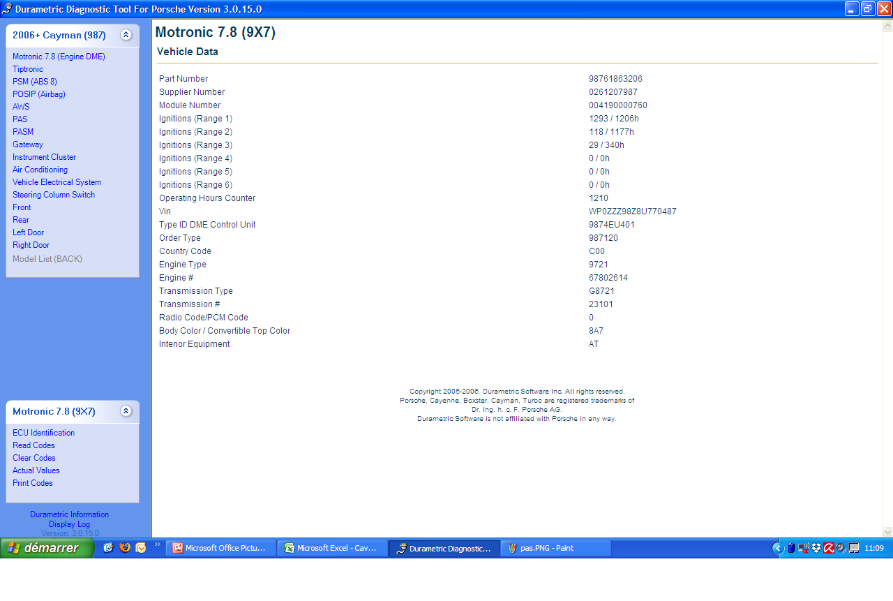The width and height of the screenshot is (893, 601).
Task: Expand the quick launch overflow chevron
Action: click(158, 544)
